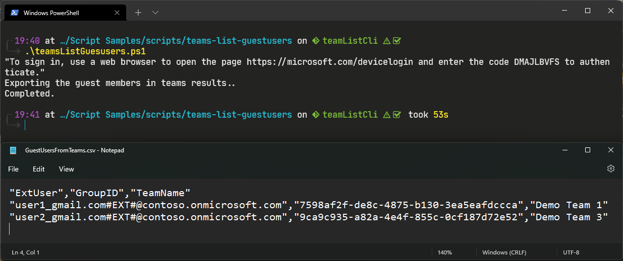Click the "Demo Team 1" value
Image resolution: width=623 pixels, height=261 pixels.
click(x=569, y=205)
